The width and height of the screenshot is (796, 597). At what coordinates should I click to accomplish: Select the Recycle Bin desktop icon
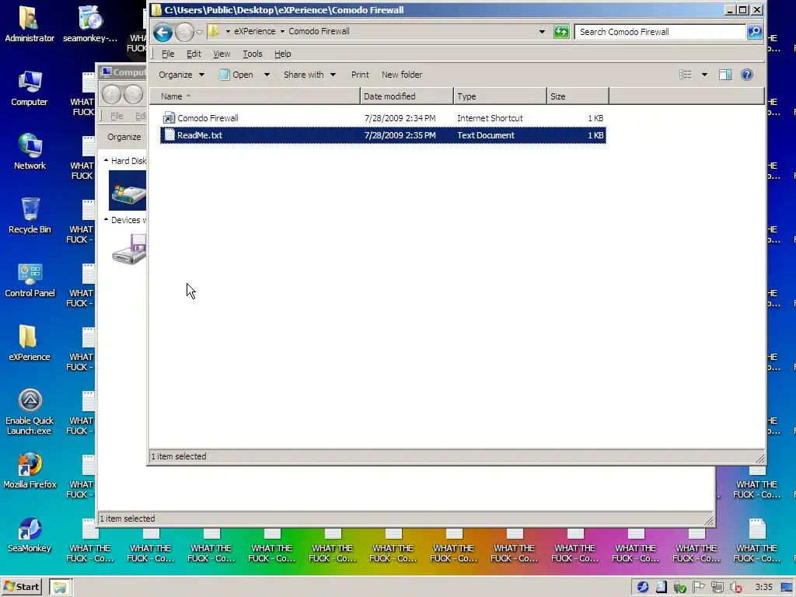pos(30,216)
